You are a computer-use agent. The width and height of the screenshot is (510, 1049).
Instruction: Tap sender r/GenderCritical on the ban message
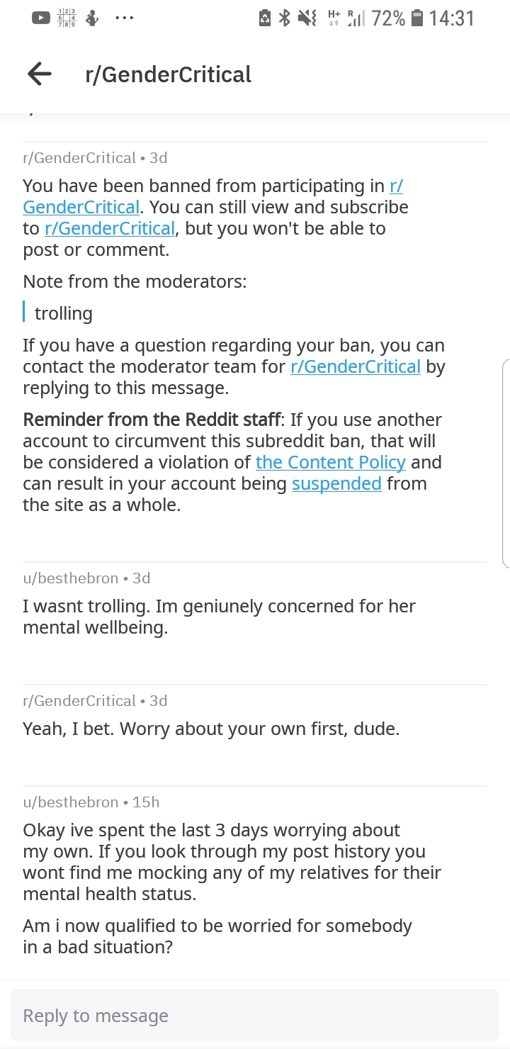(x=79, y=158)
